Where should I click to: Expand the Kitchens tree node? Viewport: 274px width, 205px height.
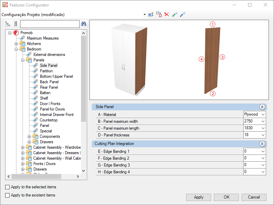click(16, 44)
